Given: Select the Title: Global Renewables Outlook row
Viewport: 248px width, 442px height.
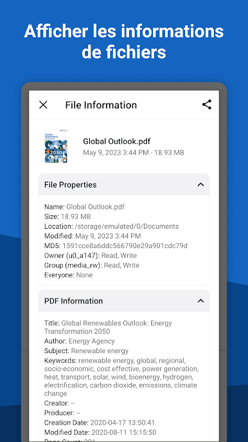Looking at the screenshot, I should point(108,327).
